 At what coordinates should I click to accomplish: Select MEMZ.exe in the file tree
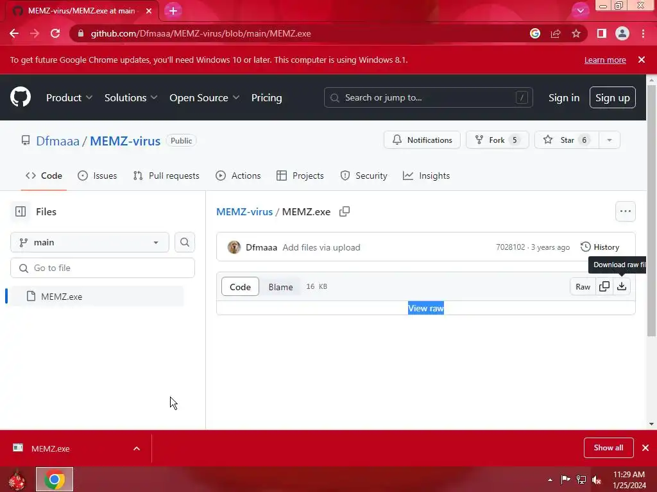[96, 296]
